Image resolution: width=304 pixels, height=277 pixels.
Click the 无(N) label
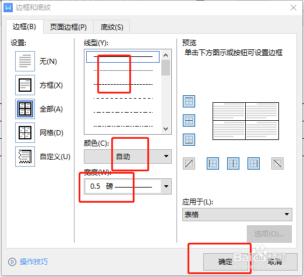click(x=48, y=62)
